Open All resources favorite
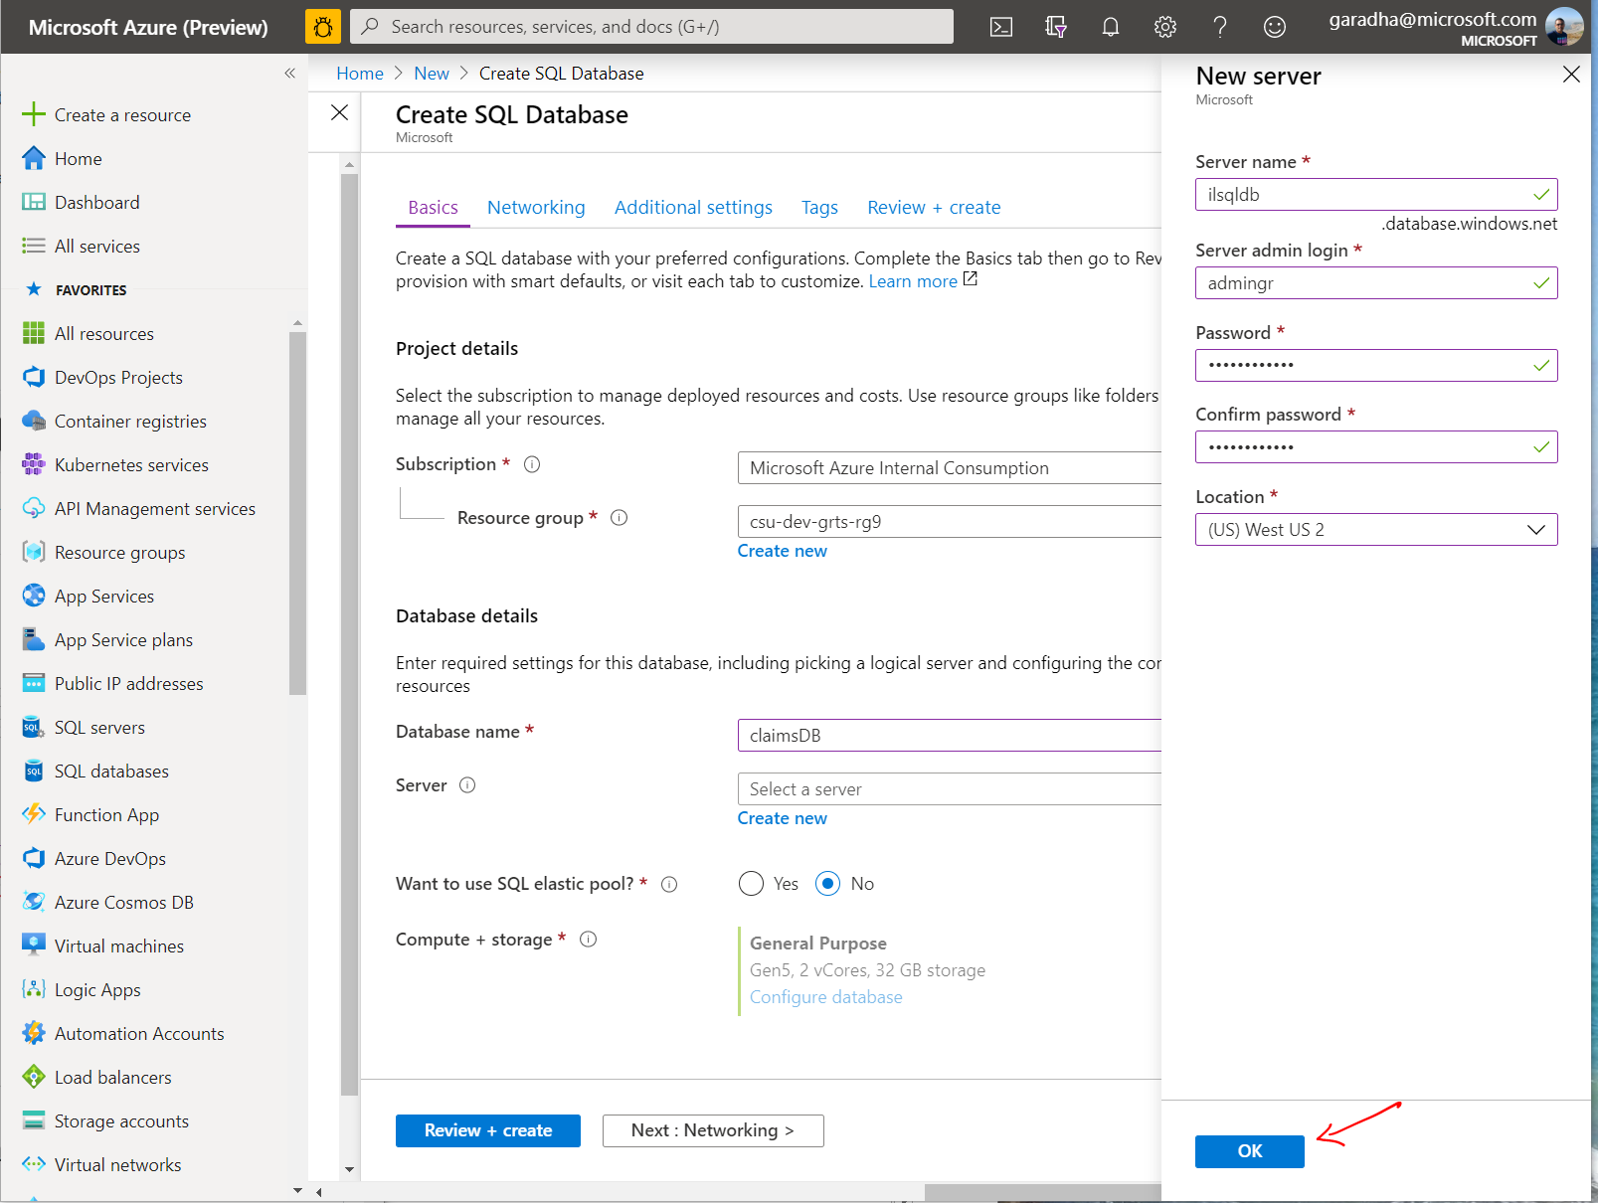The image size is (1598, 1203). point(103,334)
